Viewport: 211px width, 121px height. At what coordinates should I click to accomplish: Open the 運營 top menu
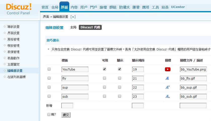(136, 7)
